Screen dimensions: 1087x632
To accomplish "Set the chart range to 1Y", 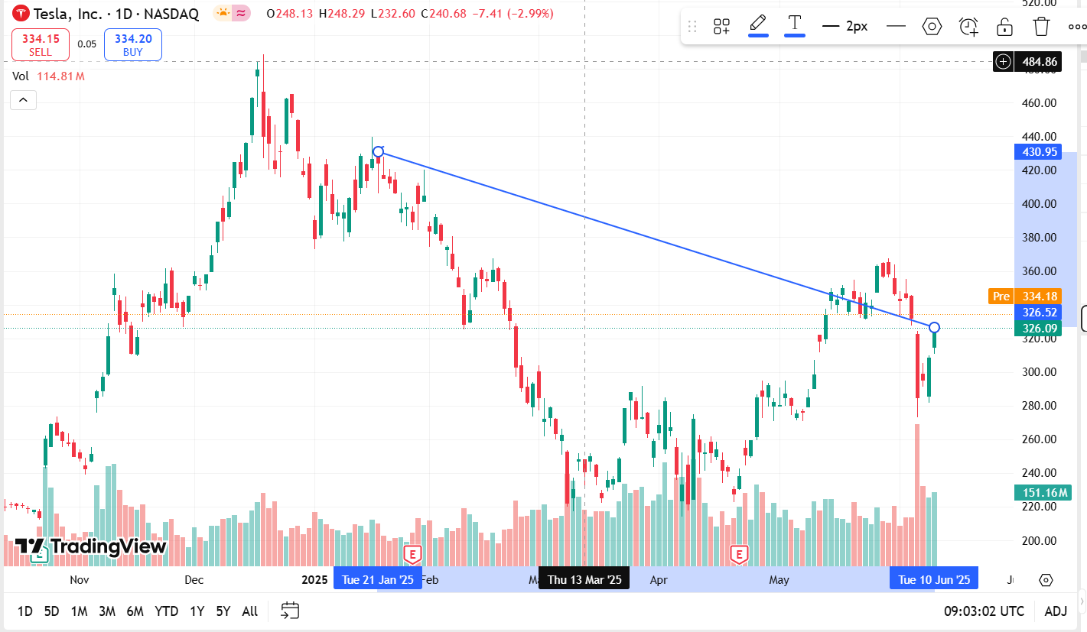I will coord(197,611).
